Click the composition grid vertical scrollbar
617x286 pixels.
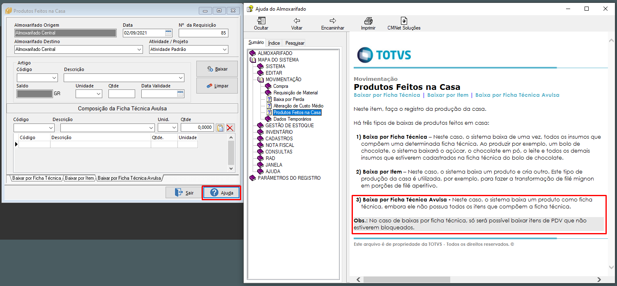(231, 153)
